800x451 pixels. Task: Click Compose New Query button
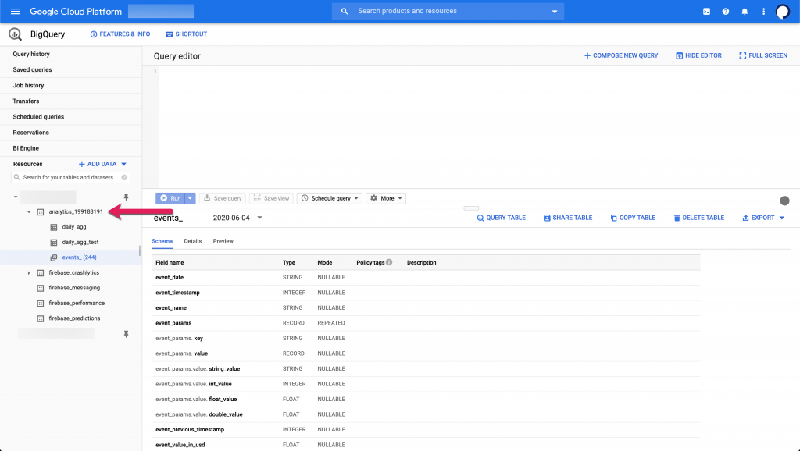coord(621,55)
